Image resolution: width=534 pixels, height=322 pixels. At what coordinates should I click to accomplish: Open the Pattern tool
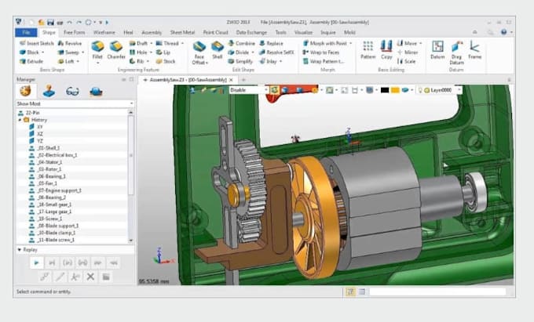[x=368, y=50]
